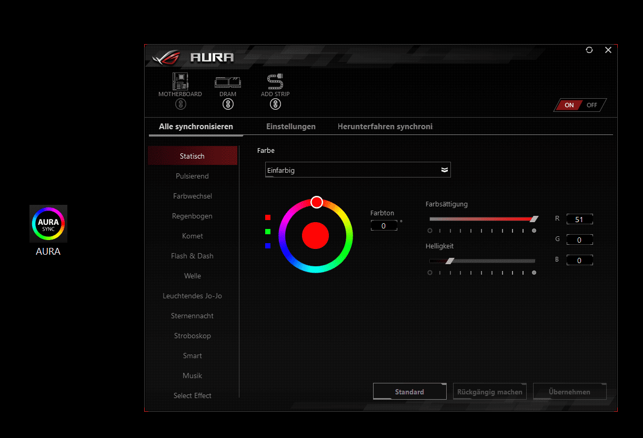Viewport: 643px width, 438px height.
Task: Click the R value field
Action: 579,220
